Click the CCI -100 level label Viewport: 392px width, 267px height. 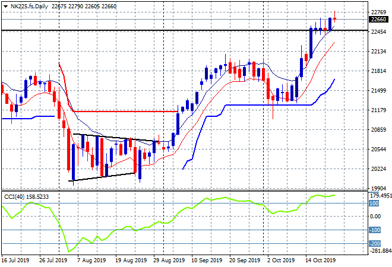point(375,230)
